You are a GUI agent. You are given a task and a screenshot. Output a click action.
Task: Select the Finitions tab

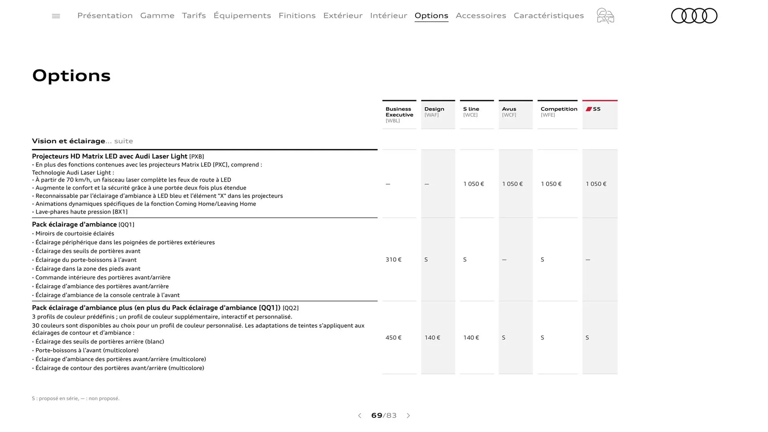(297, 16)
